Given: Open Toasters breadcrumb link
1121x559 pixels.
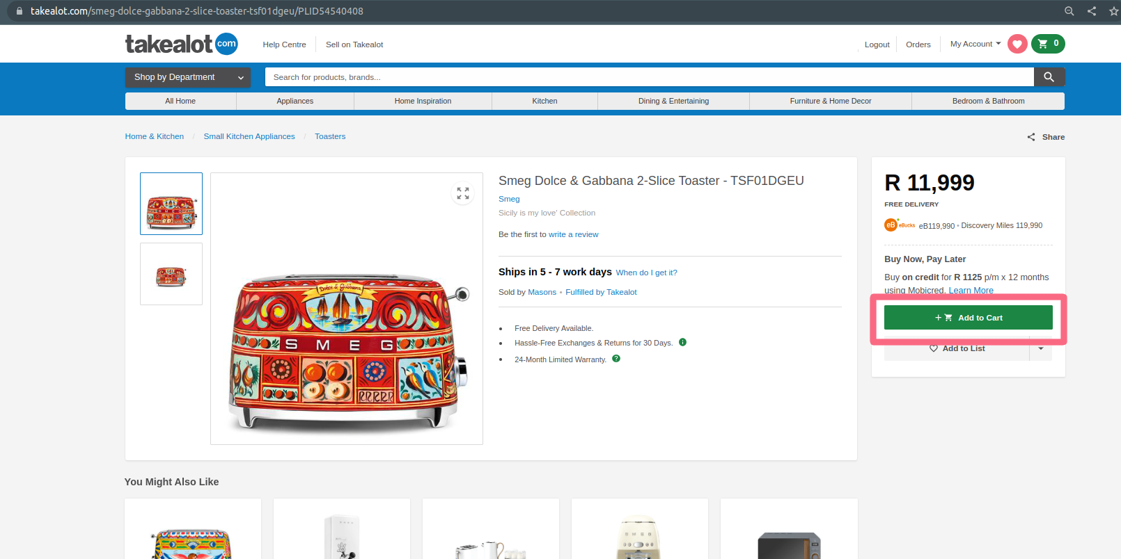Looking at the screenshot, I should pos(330,136).
